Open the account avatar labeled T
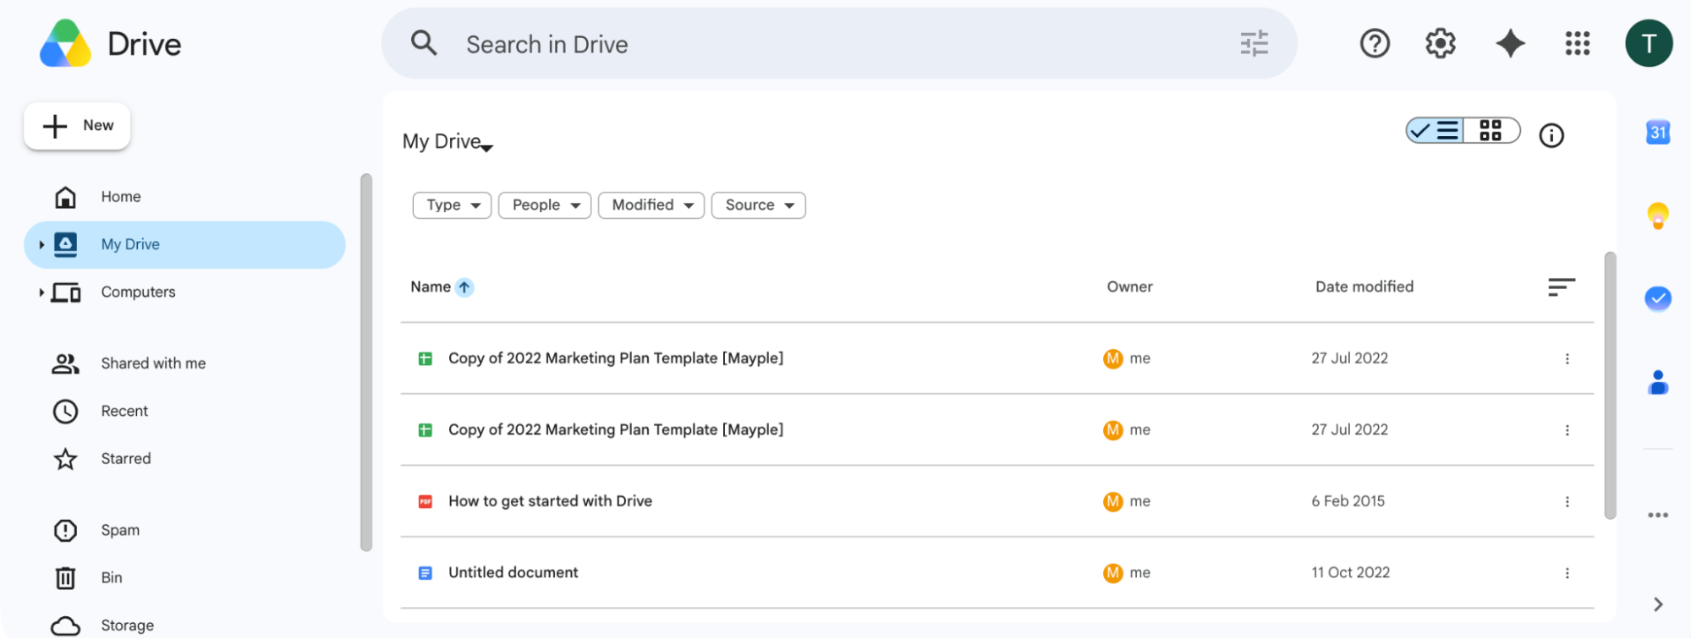Viewport: 1691px width, 639px height. 1648,43
